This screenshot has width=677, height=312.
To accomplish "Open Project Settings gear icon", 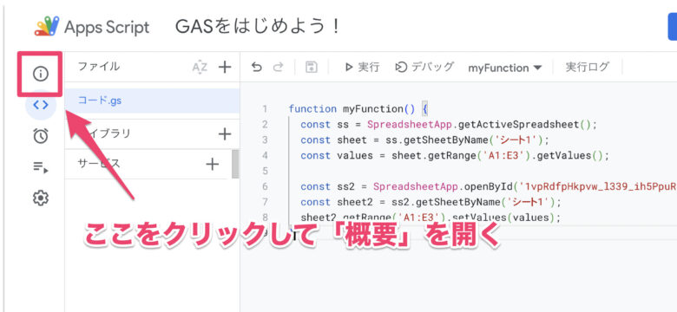I will coord(41,198).
